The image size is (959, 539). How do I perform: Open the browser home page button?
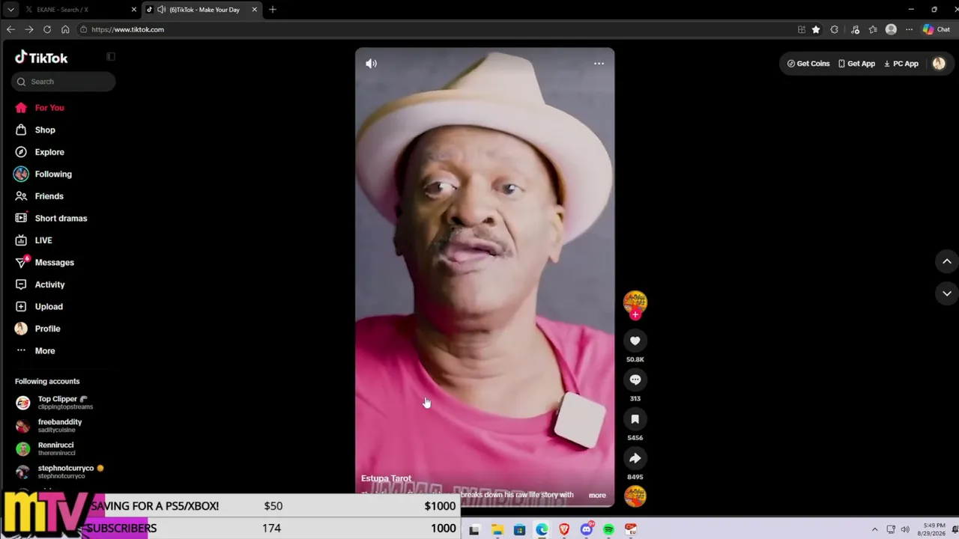(65, 29)
